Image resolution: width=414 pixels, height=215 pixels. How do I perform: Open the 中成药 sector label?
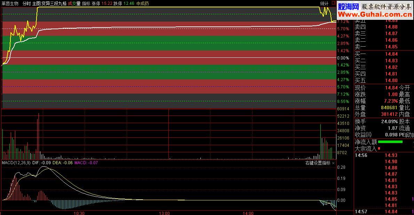coord(143,3)
